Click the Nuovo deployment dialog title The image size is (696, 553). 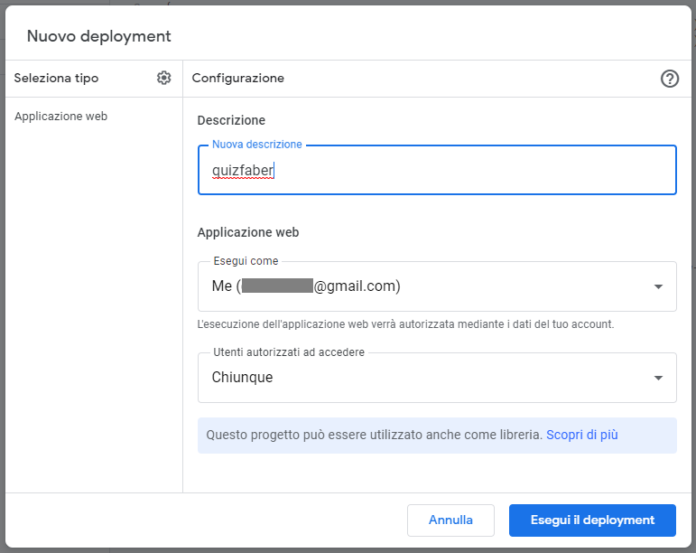98,37
